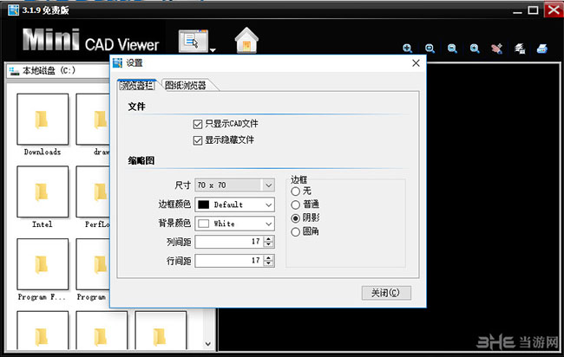Select the 阴影 (shadow) border radio button
Image resolution: width=564 pixels, height=357 pixels.
pyautogui.click(x=295, y=218)
